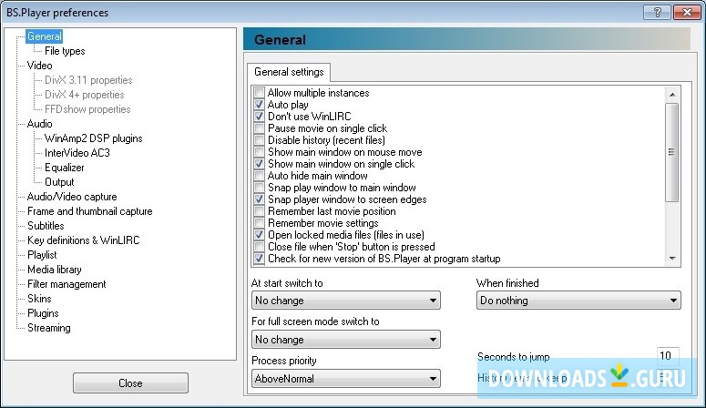Uncheck the Auto play option
Screen dimensions: 706x408
259,105
